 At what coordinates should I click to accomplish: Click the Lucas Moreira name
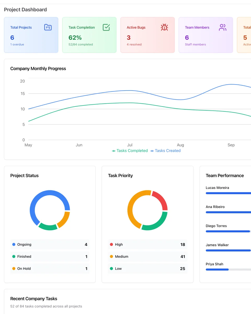pyautogui.click(x=218, y=188)
